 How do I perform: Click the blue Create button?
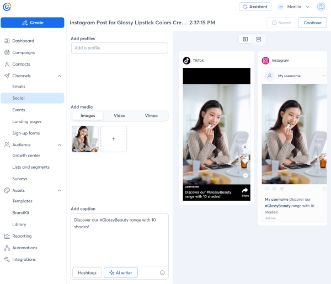tap(33, 23)
